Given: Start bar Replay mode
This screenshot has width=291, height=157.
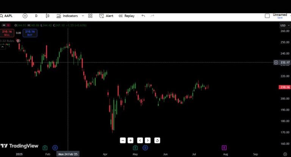Looking at the screenshot, I should tap(127, 16).
